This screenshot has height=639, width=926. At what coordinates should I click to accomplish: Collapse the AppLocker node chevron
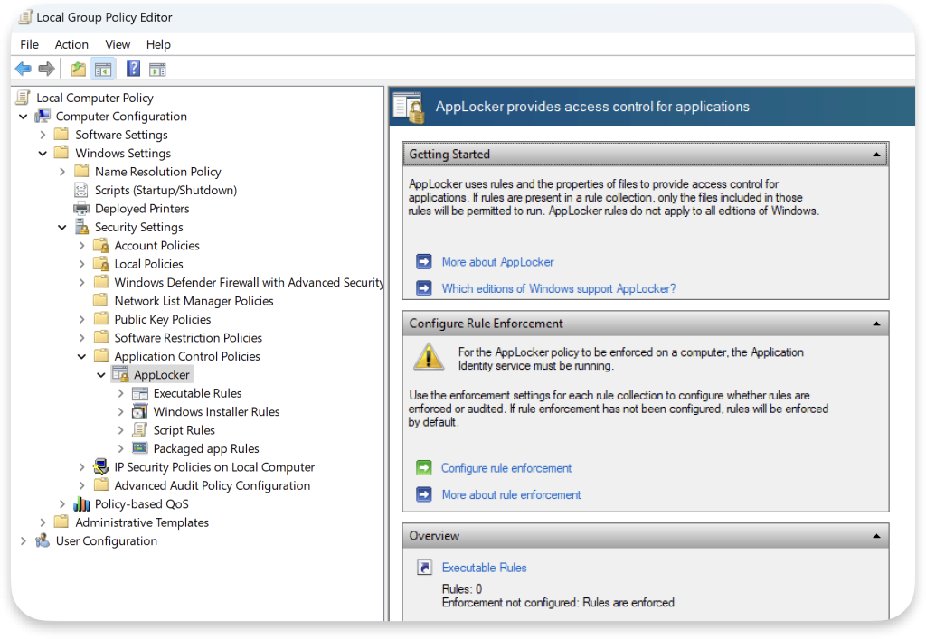tap(101, 375)
